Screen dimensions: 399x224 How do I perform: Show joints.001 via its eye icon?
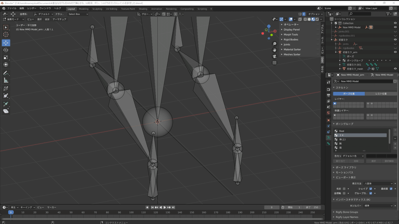[395, 31]
